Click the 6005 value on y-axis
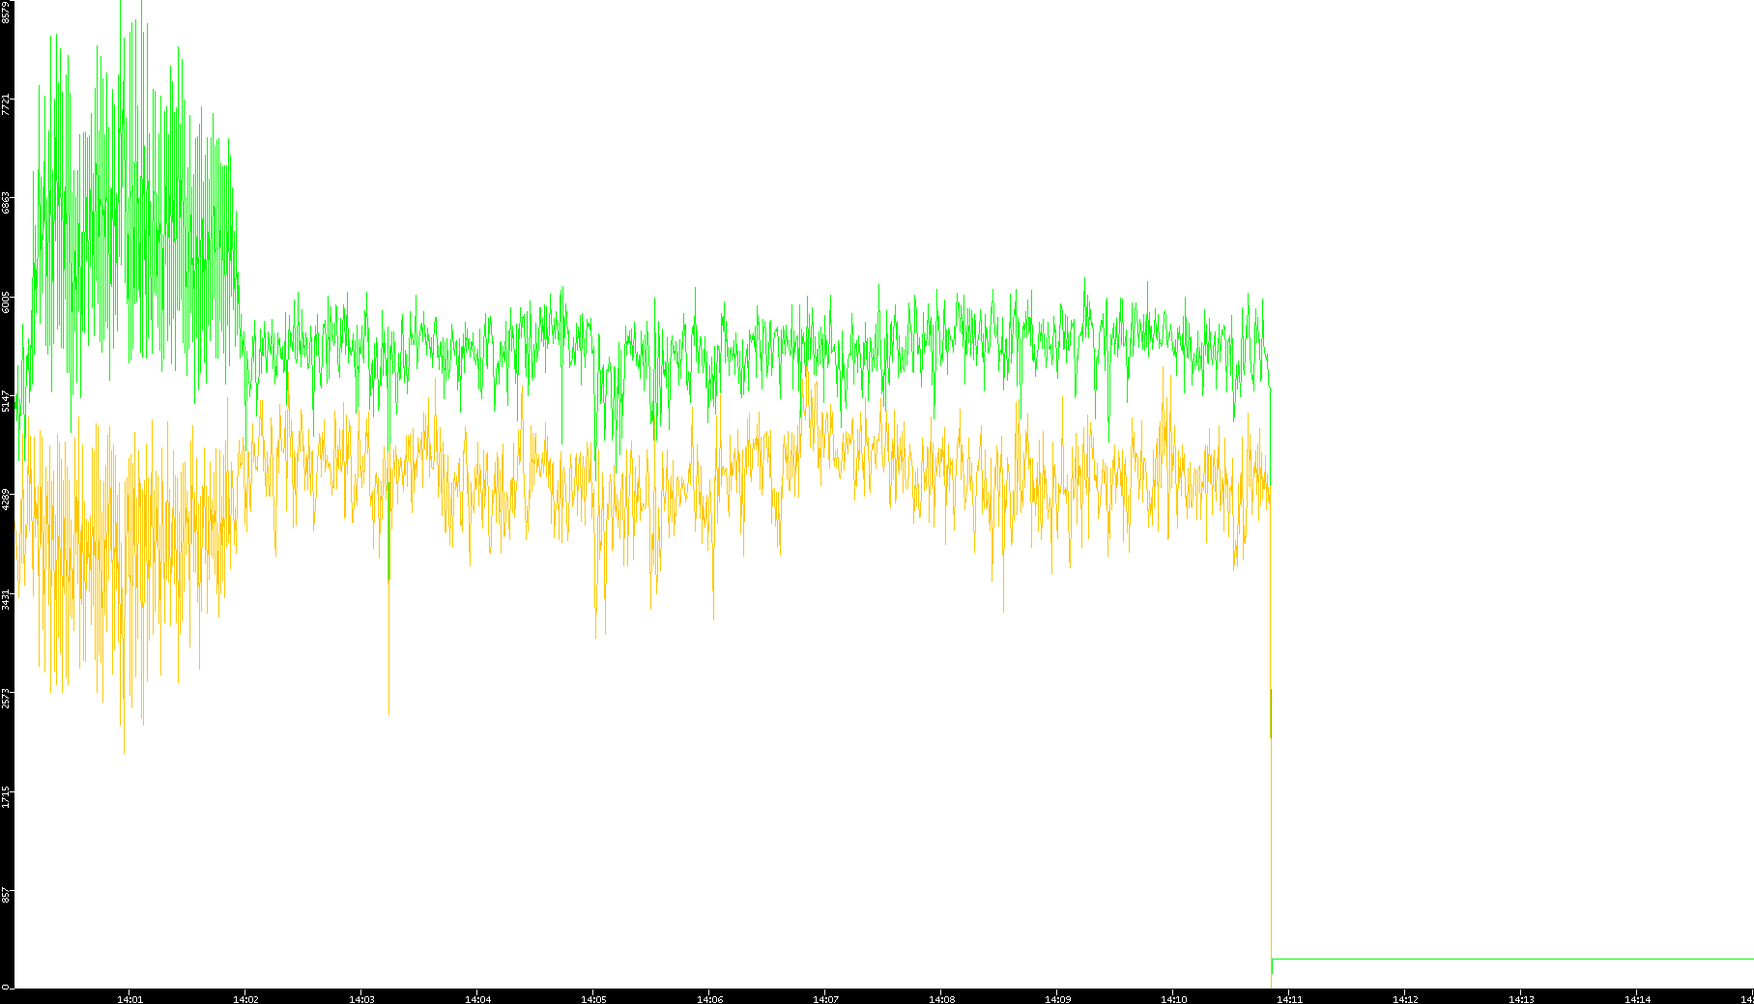 pos(7,302)
